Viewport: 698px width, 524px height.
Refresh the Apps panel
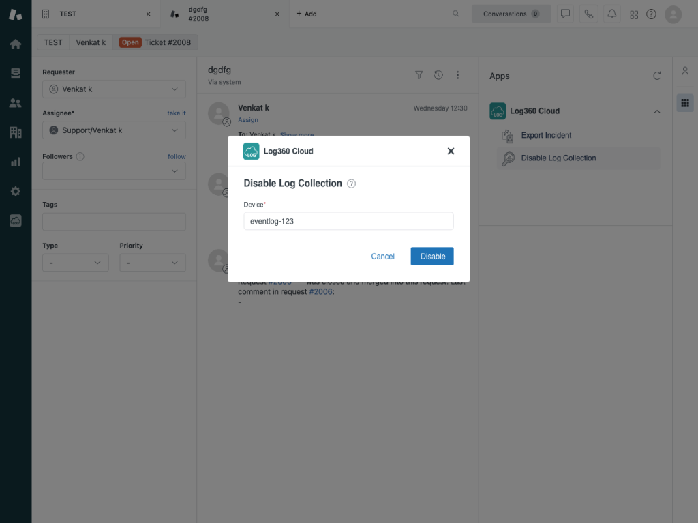point(656,76)
